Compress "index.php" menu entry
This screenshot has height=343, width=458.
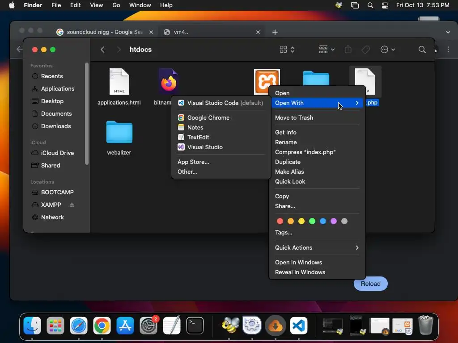point(317,152)
